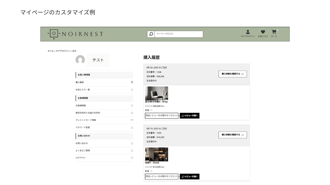330x185 pixels.
Task: Click レビューを書く for 収納1 - black
Action: point(190,177)
